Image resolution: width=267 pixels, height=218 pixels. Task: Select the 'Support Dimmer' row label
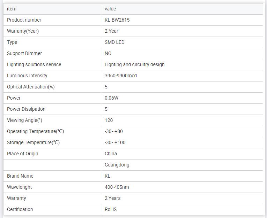[x=24, y=53]
